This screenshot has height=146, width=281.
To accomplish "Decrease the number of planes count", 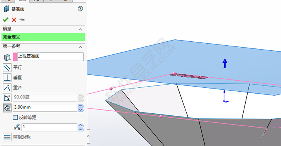I will click(x=81, y=129).
